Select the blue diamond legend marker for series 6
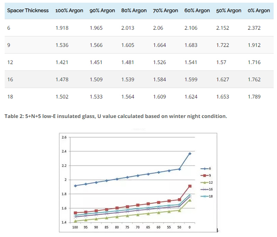This screenshot has width=277, height=237. pos(205,168)
